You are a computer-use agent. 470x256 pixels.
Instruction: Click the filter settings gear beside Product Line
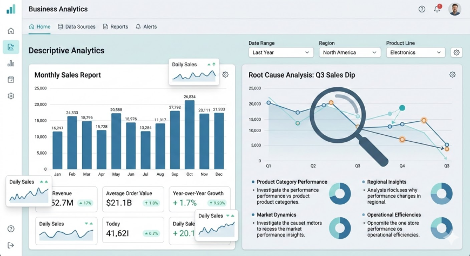(x=456, y=52)
